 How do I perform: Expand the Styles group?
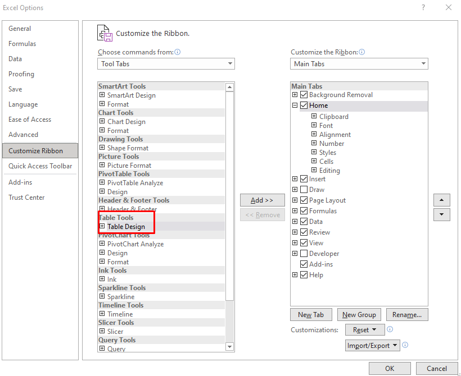click(314, 152)
